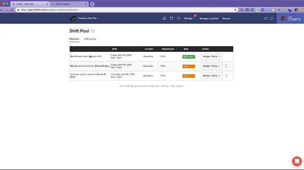Viewport: 304px width, 170px height.
Task: Click the Shift column header
Action: point(114,49)
